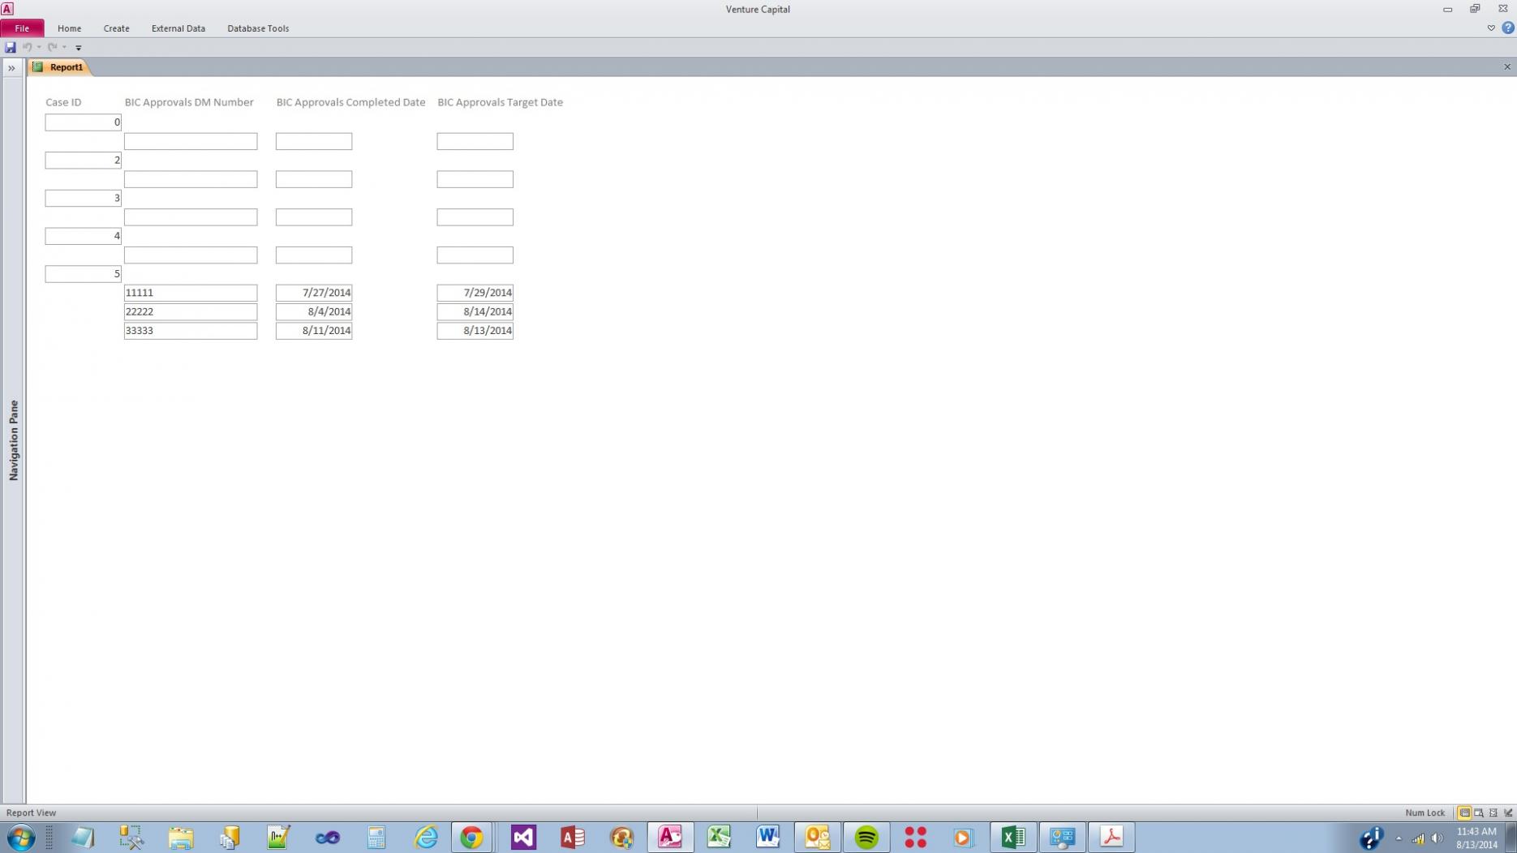Switch to Layout View in status bar
1517x853 pixels.
click(1493, 812)
